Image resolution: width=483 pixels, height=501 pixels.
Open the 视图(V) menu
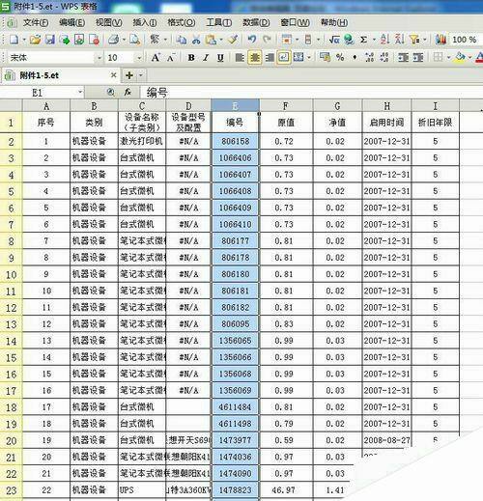(109, 22)
